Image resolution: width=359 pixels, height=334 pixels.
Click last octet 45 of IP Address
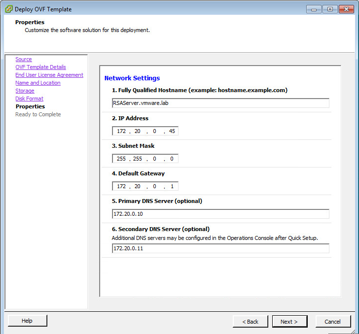(x=172, y=131)
